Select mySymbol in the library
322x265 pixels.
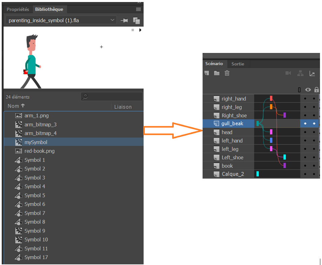(73, 142)
